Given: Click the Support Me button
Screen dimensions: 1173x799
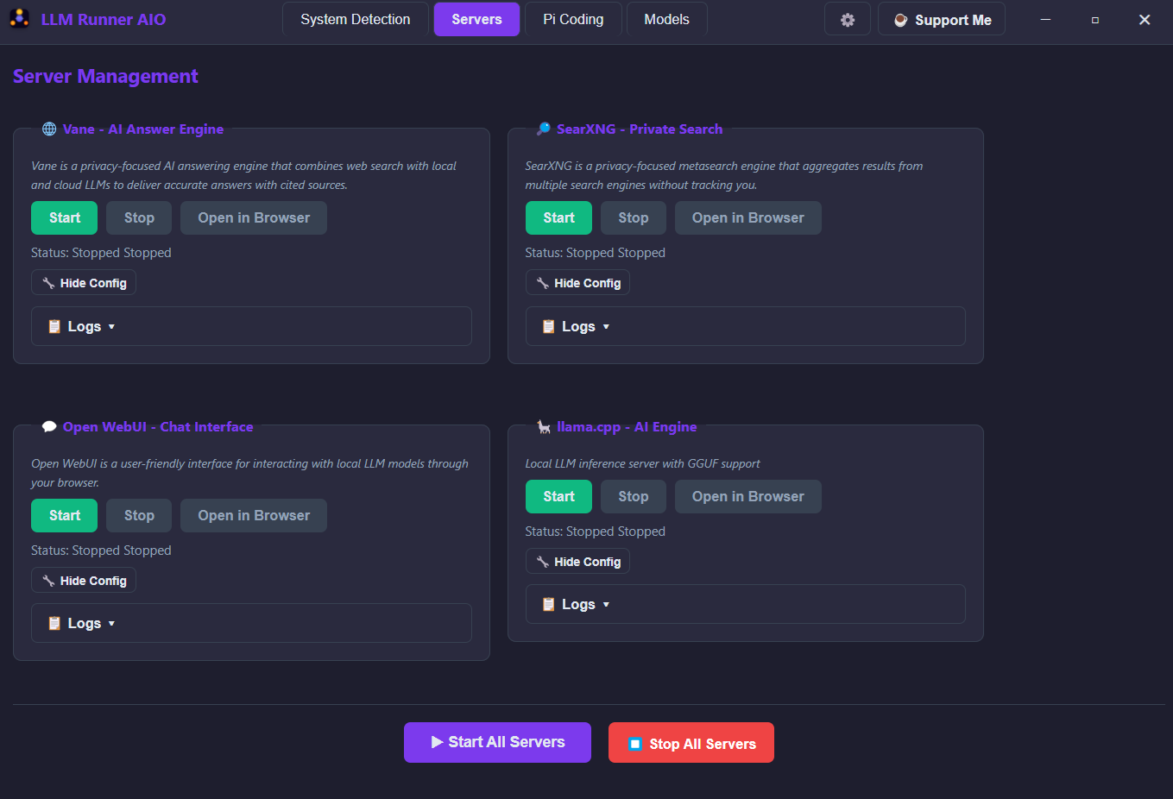Looking at the screenshot, I should 942,19.
